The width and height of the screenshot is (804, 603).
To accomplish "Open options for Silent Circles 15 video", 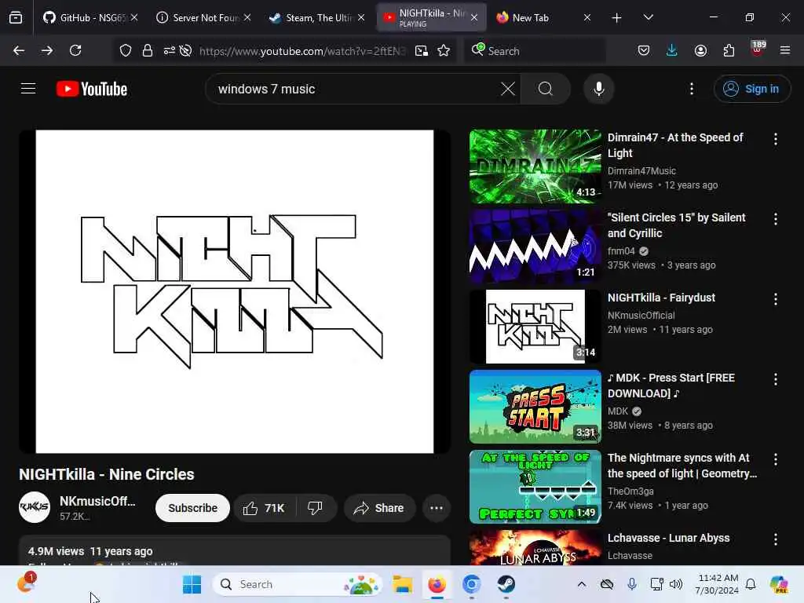I will 775,219.
